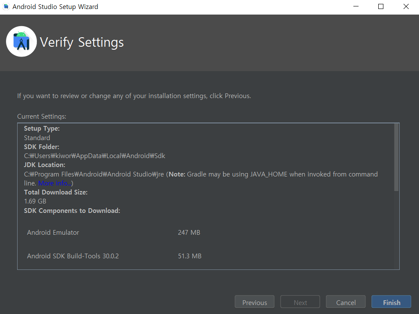The height and width of the screenshot is (314, 419).
Task: Close the Setup Wizard window
Action: pyautogui.click(x=406, y=7)
